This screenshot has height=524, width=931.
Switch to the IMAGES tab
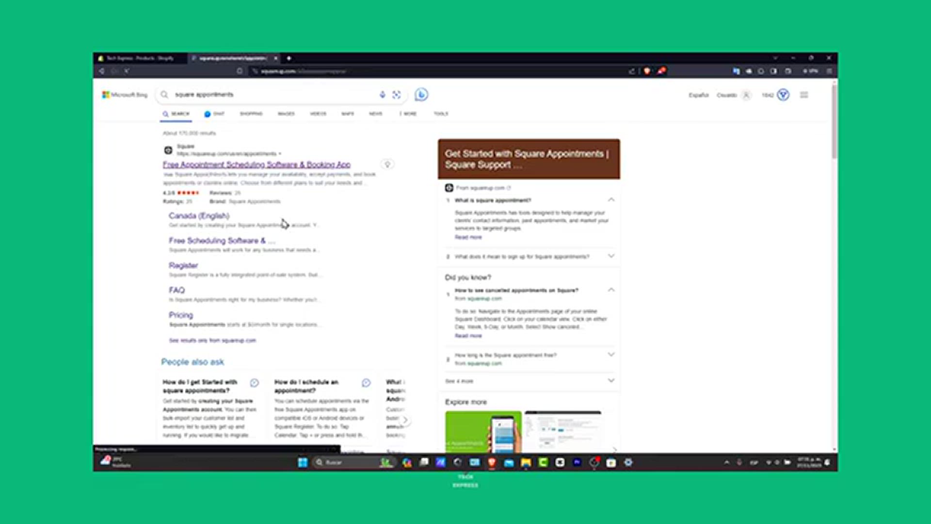pos(286,114)
